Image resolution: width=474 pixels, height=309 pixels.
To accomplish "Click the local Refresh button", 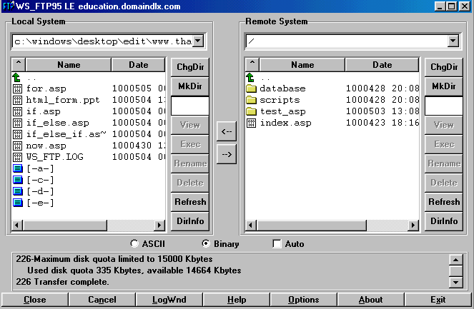I will [x=190, y=201].
